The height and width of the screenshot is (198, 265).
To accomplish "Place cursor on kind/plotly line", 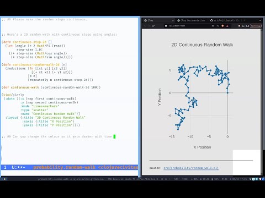I will (x=13, y=95).
